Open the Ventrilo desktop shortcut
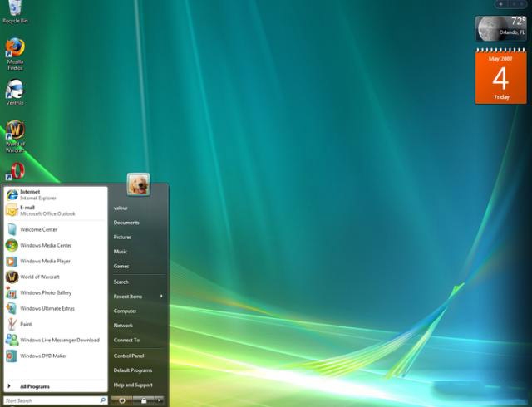This screenshot has height=407, width=532. (x=15, y=90)
